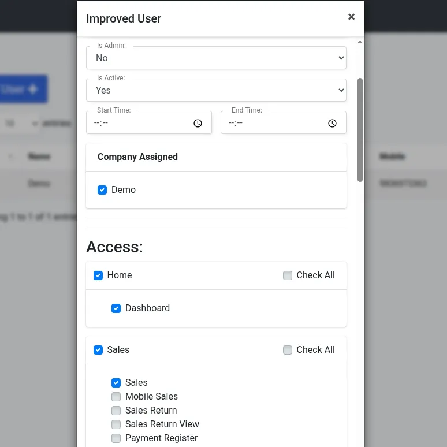
Task: Click the Access: heading
Action: [114, 247]
